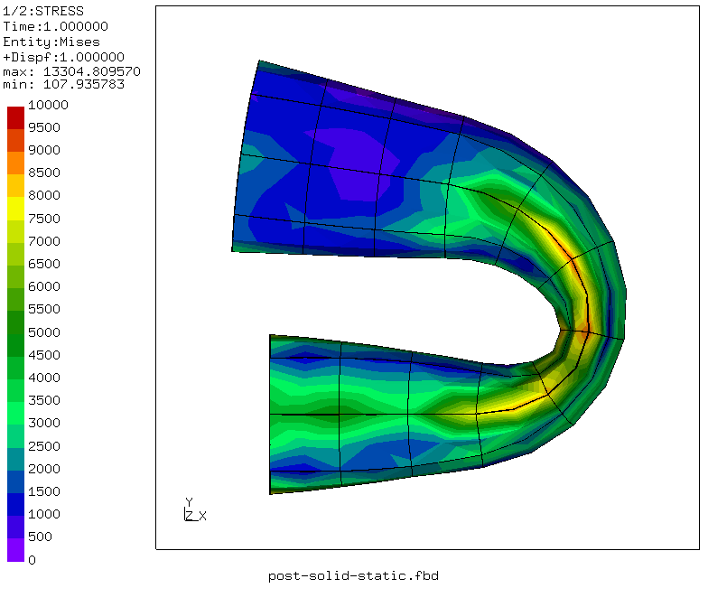Click the legend value 6500
Image resolution: width=708 pixels, height=607 pixels.
(x=43, y=264)
